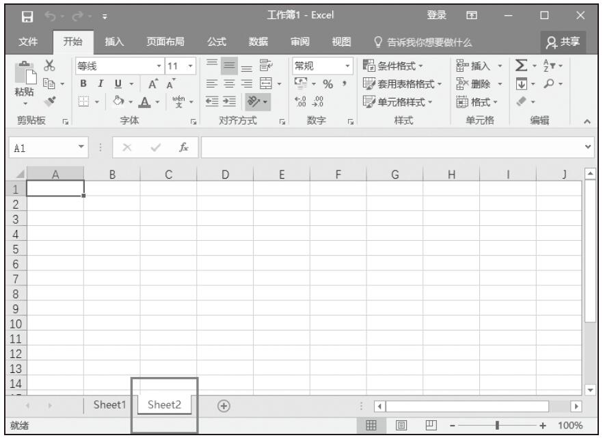Switch to the Sheet1 worksheet tab
The height and width of the screenshot is (440, 603).
click(110, 405)
